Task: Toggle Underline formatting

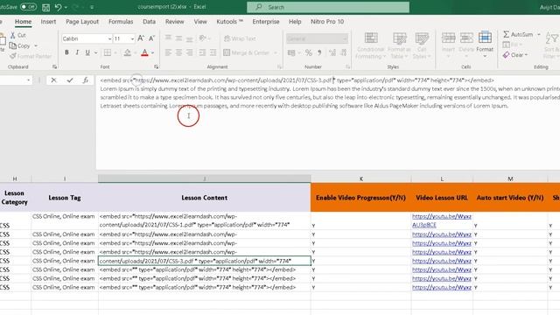Action: 87,52
